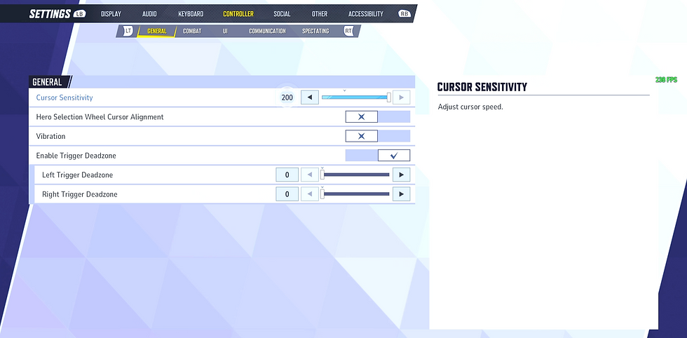Increase Right Trigger Deadzone with right arrow
Screen dimensions: 687x338
401,194
